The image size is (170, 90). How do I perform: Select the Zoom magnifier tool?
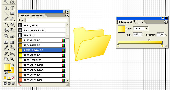tap(12, 59)
